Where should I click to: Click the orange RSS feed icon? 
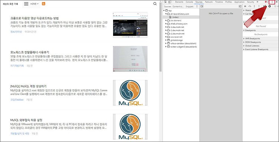pyautogui.click(x=44, y=4)
